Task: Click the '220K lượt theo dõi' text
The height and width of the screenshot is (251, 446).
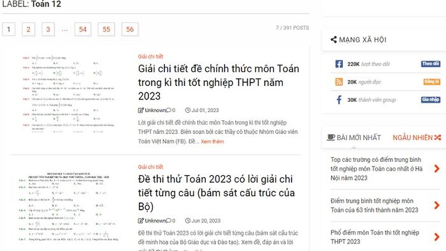Action: pyautogui.click(x=369, y=64)
